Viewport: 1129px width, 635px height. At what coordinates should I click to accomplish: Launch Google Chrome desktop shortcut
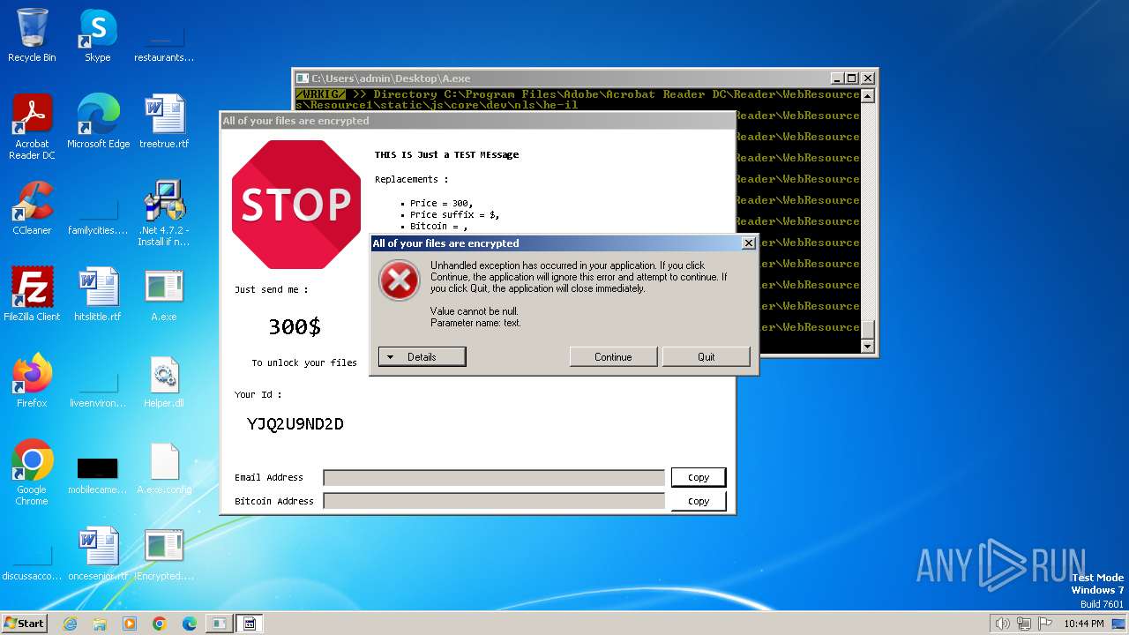pos(32,473)
